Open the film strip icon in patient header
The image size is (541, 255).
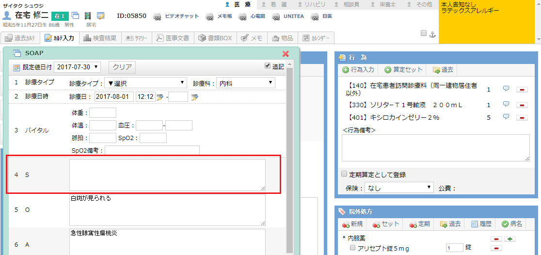click(88, 16)
